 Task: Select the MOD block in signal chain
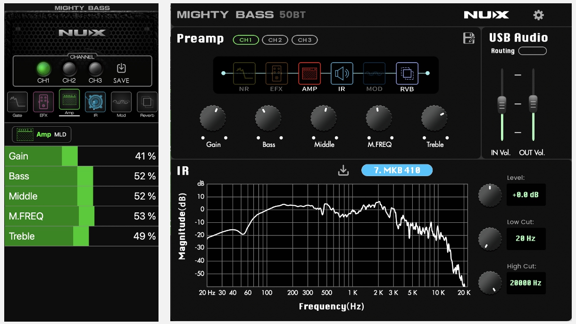click(375, 73)
